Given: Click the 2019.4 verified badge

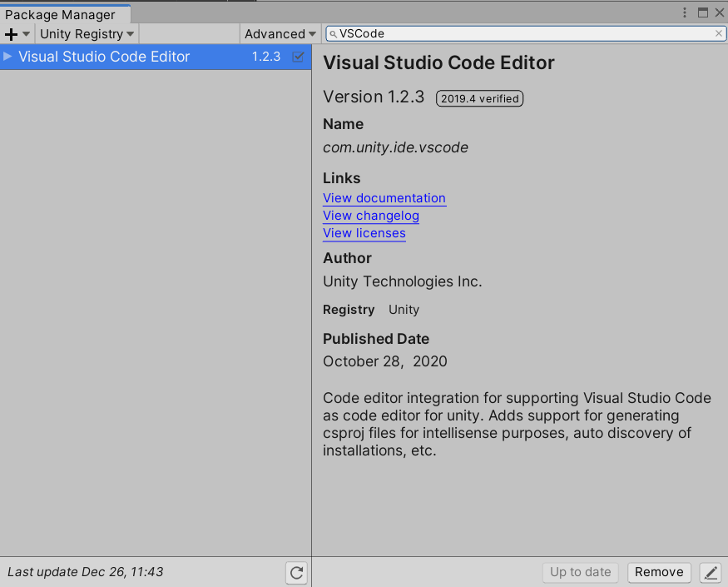Looking at the screenshot, I should point(479,98).
